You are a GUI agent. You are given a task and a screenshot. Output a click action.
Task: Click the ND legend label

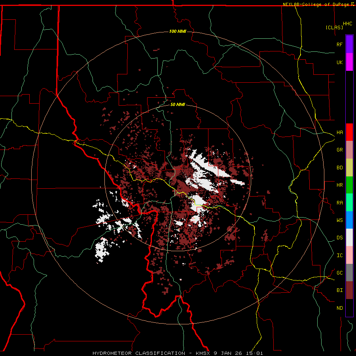click(339, 308)
